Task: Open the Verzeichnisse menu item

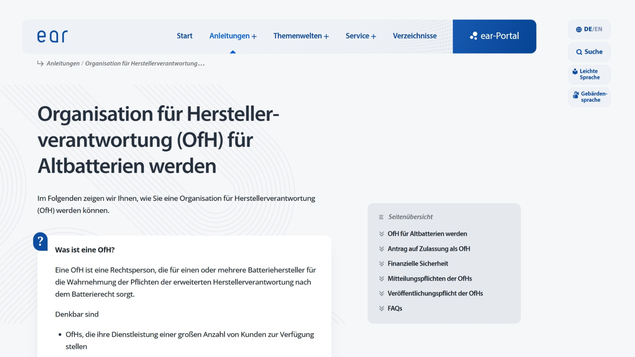Action: [x=415, y=36]
